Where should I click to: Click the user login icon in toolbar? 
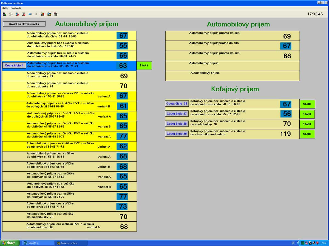[4, 14]
